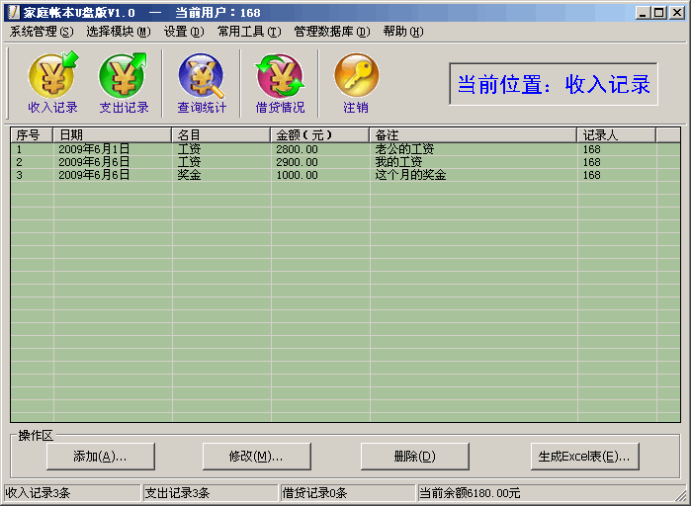This screenshot has width=691, height=506.
Task: Sort by the 名目 column header
Action: point(220,135)
